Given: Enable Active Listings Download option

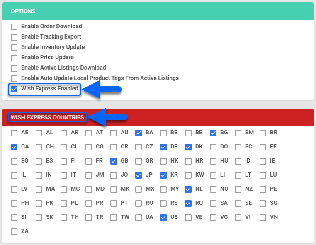Looking at the screenshot, I should pyautogui.click(x=14, y=68).
